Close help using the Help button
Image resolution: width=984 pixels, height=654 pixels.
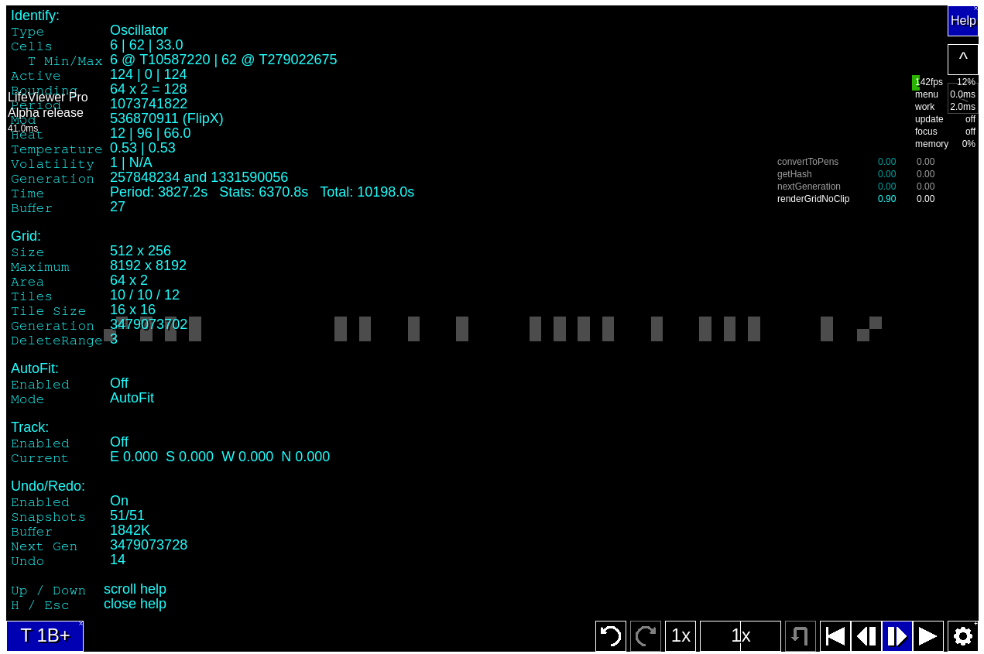click(x=963, y=21)
